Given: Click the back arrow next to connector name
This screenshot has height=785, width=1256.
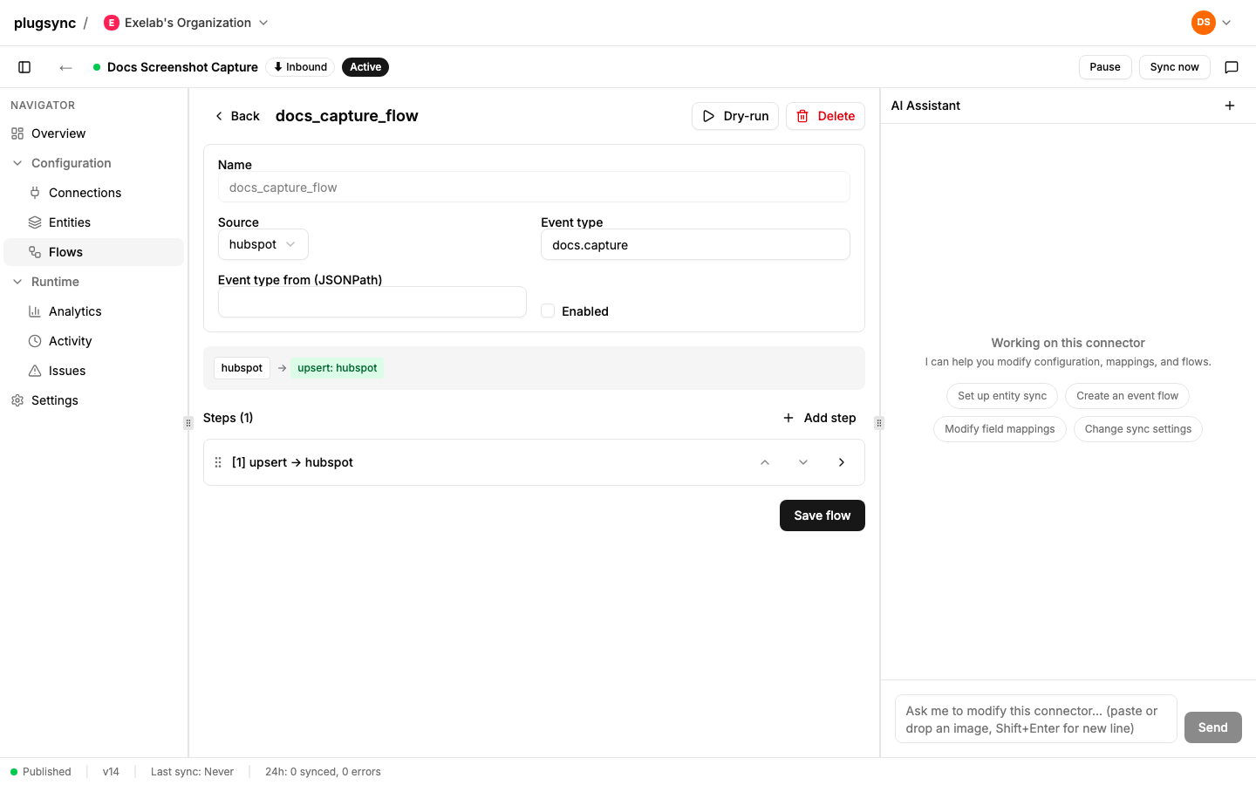Looking at the screenshot, I should tap(65, 67).
